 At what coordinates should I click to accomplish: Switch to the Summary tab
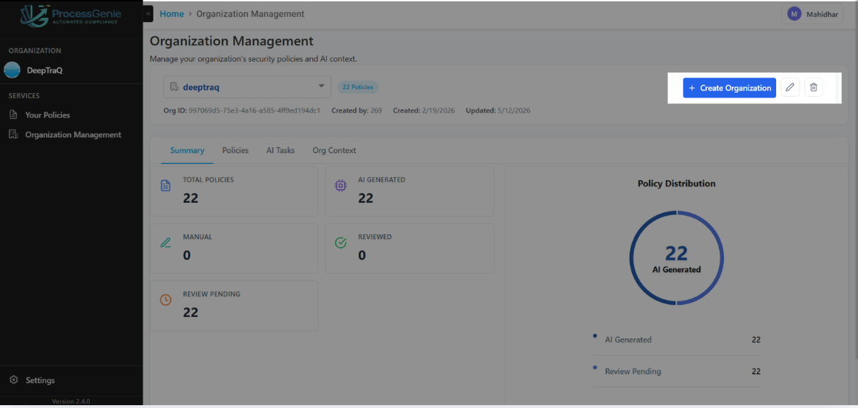coord(187,150)
